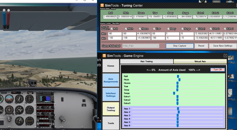Screen dimensions: 237x130
Task: Click the 'Amount of Axis Used' label
Action: [172, 70]
